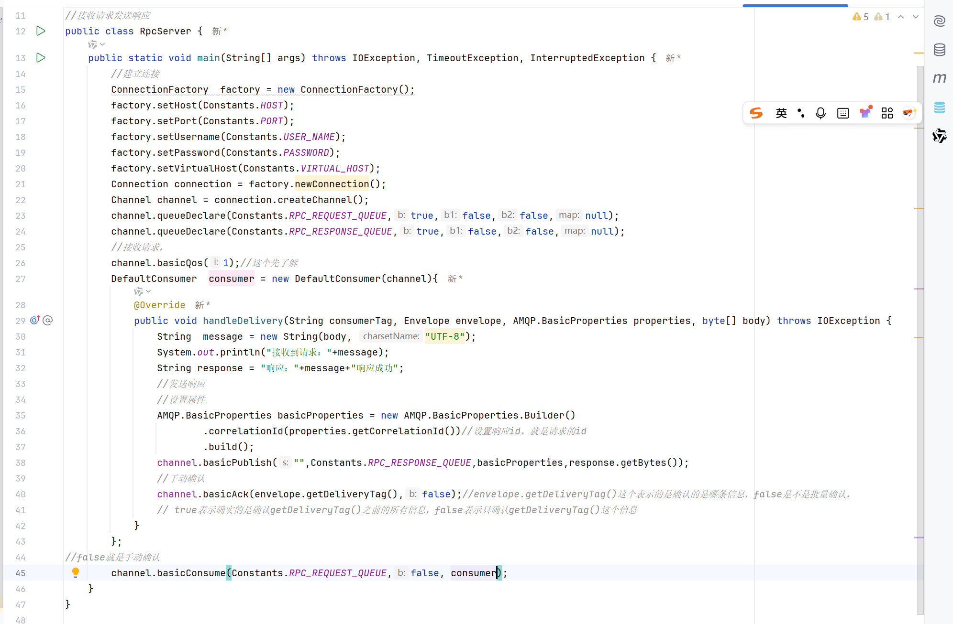Click the override gutter icon at line 29
Screen dimensions: 953x624
click(35, 320)
